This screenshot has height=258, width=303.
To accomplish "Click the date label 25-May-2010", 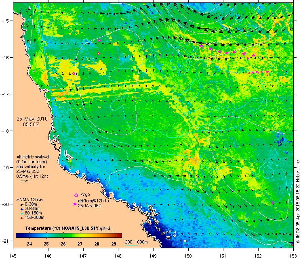I will (32, 119).
